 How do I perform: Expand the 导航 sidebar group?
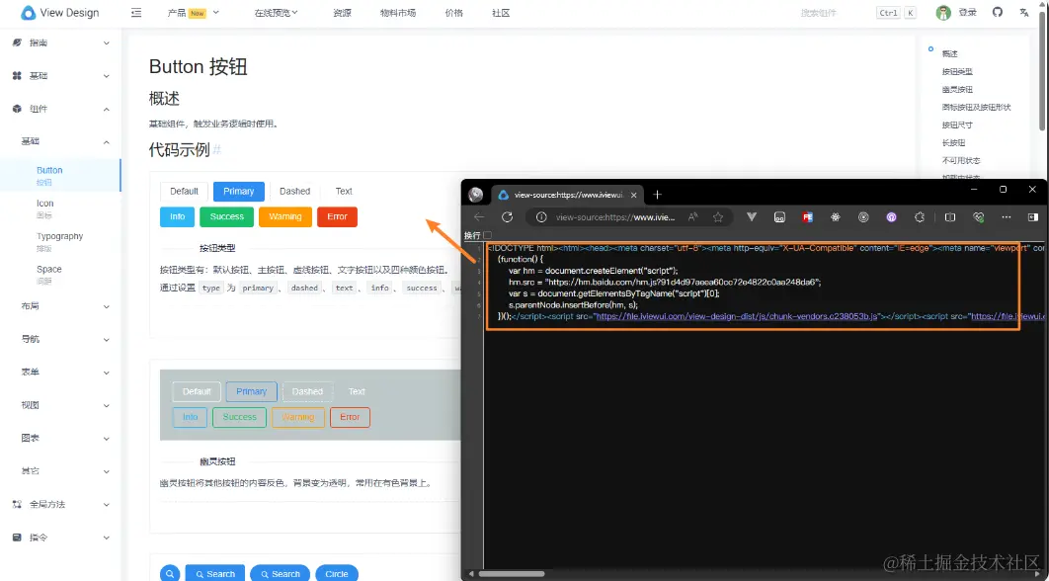(x=60, y=339)
